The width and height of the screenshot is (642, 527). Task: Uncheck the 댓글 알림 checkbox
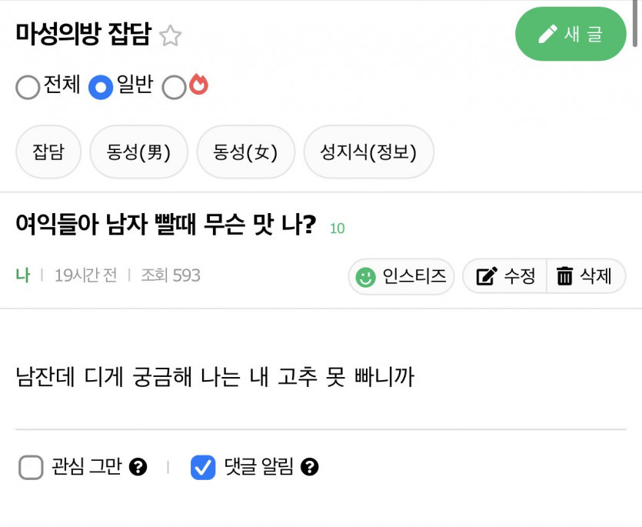tap(203, 467)
